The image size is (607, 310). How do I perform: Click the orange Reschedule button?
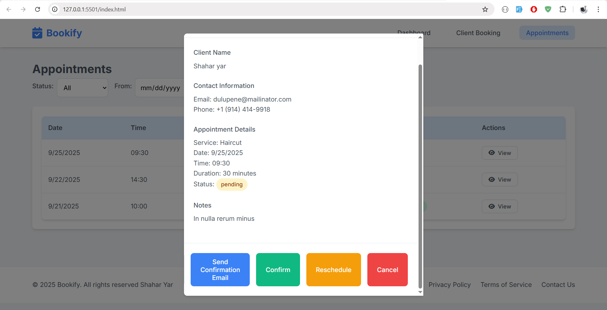coord(334,270)
